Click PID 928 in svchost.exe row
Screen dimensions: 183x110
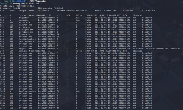(2, 44)
